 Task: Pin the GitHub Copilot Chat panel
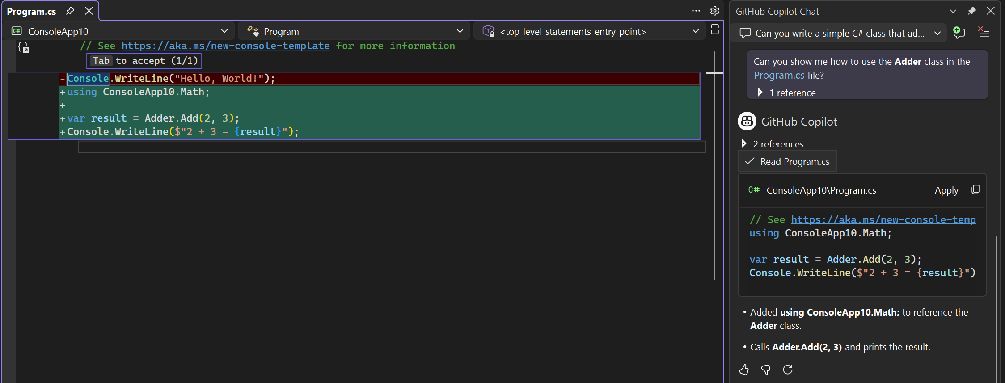tap(971, 11)
